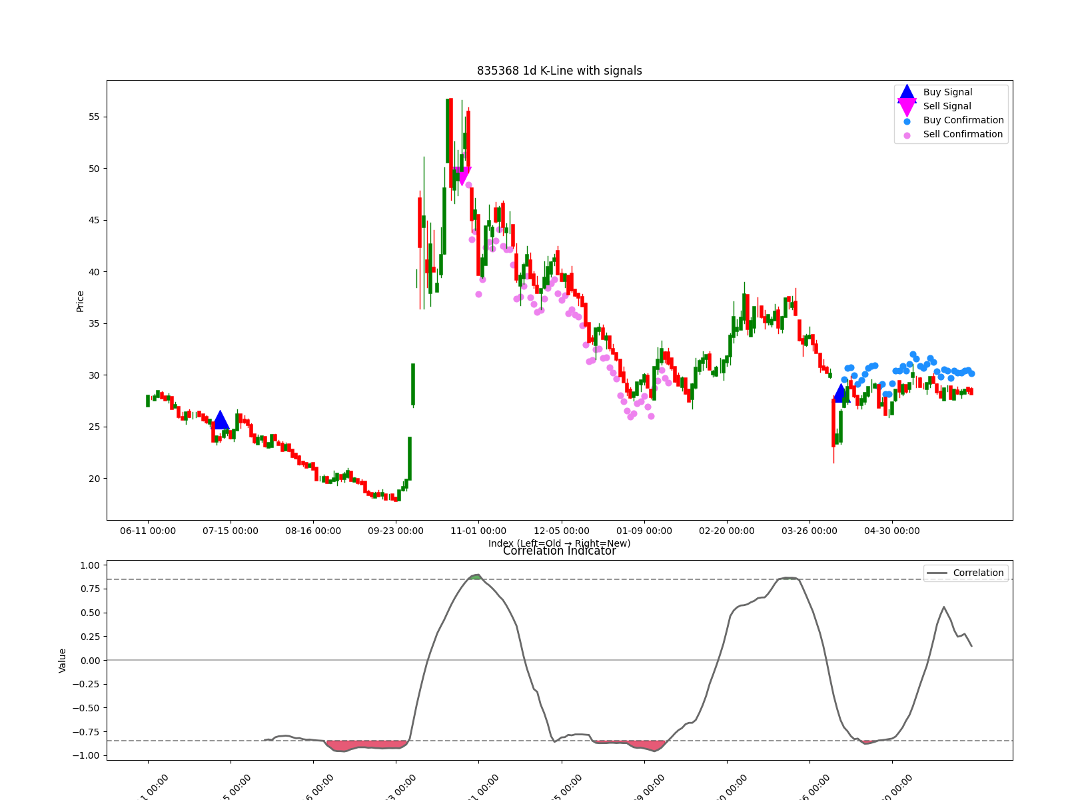
Task: Click the price axis tick '45'
Action: (94, 220)
